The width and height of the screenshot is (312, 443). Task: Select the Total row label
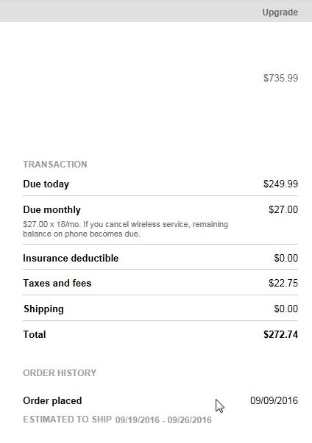35,334
